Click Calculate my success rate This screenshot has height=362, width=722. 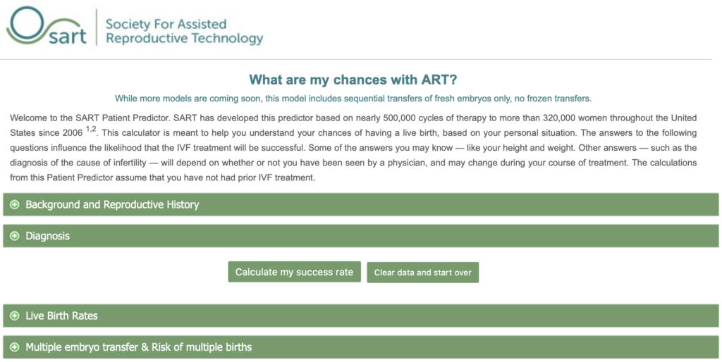294,272
